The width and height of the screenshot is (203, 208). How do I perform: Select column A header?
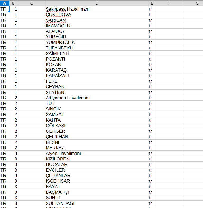pos(4,3)
